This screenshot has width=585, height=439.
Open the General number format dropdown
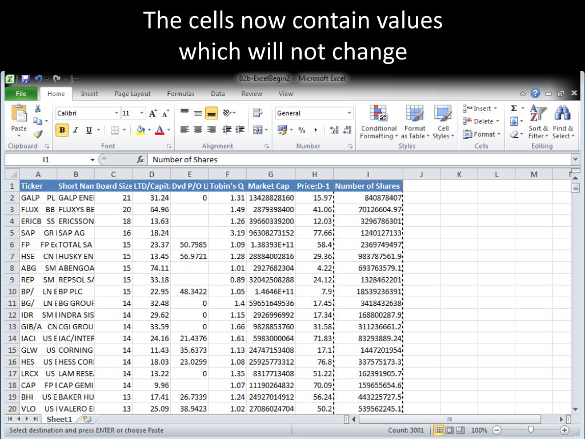tap(349, 113)
